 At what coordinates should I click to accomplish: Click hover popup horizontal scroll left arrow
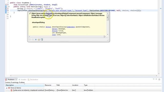pos(29,37)
